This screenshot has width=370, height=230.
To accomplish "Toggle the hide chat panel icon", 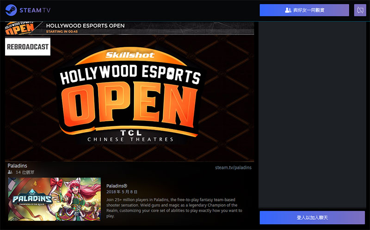I will click(360, 10).
